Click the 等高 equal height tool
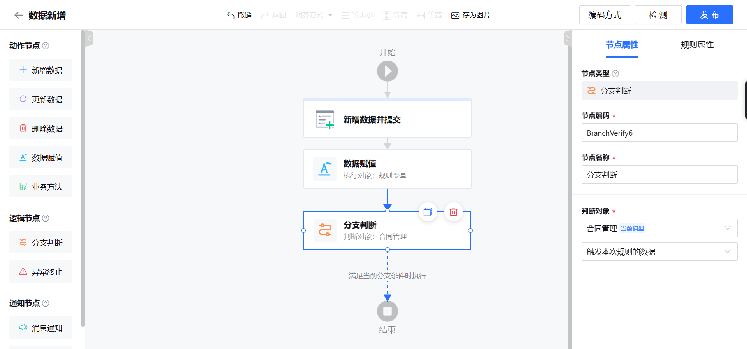This screenshot has height=349, width=747. 395,15
